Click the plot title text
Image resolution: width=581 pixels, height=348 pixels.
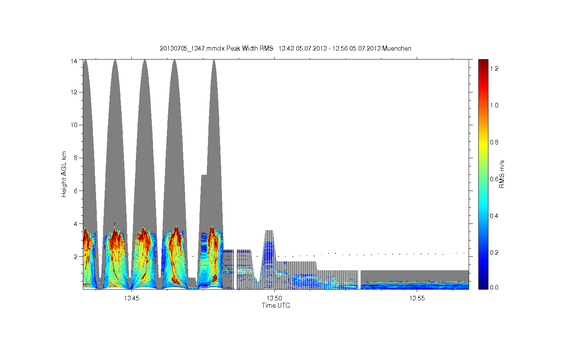pyautogui.click(x=285, y=48)
